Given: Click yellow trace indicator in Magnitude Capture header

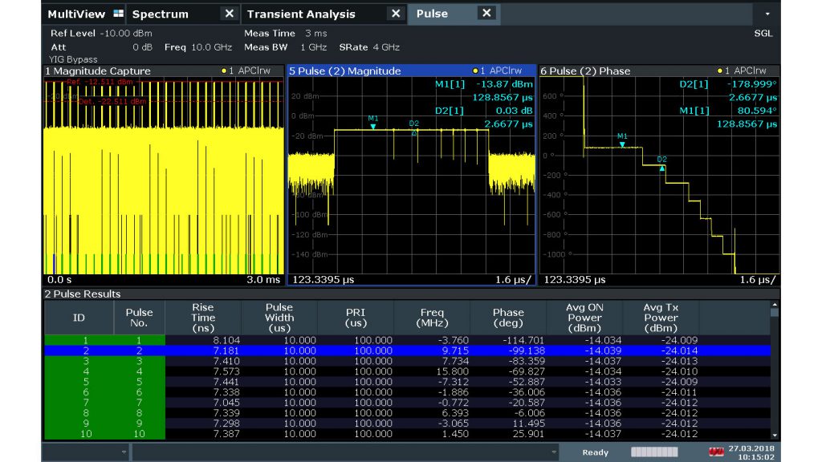Looking at the screenshot, I should click(x=224, y=71).
